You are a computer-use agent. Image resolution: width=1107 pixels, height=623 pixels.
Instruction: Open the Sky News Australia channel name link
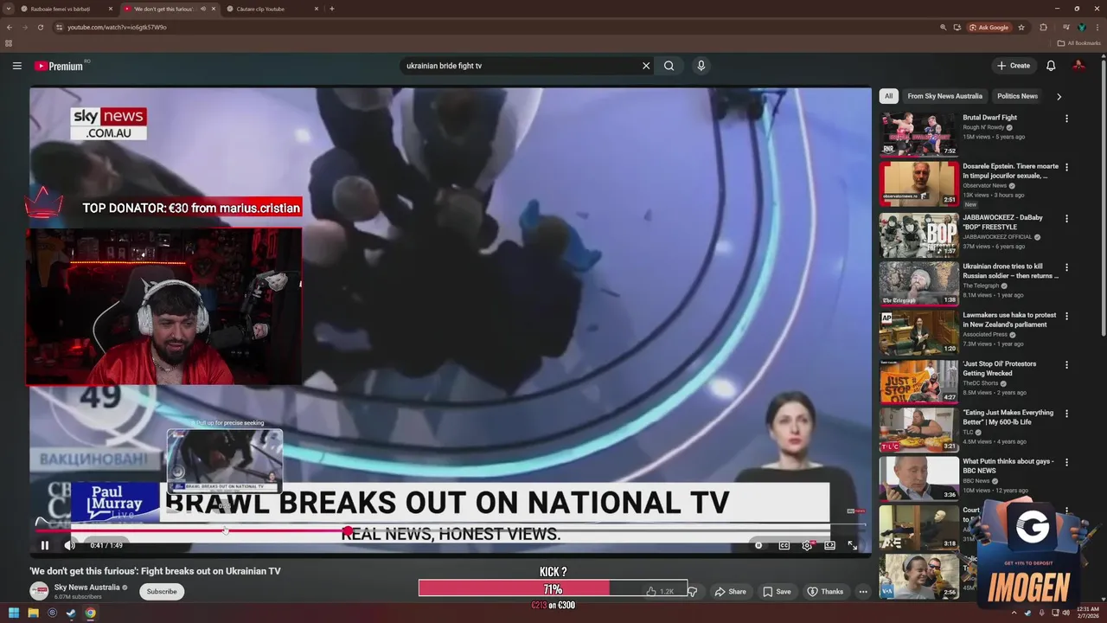click(x=86, y=588)
